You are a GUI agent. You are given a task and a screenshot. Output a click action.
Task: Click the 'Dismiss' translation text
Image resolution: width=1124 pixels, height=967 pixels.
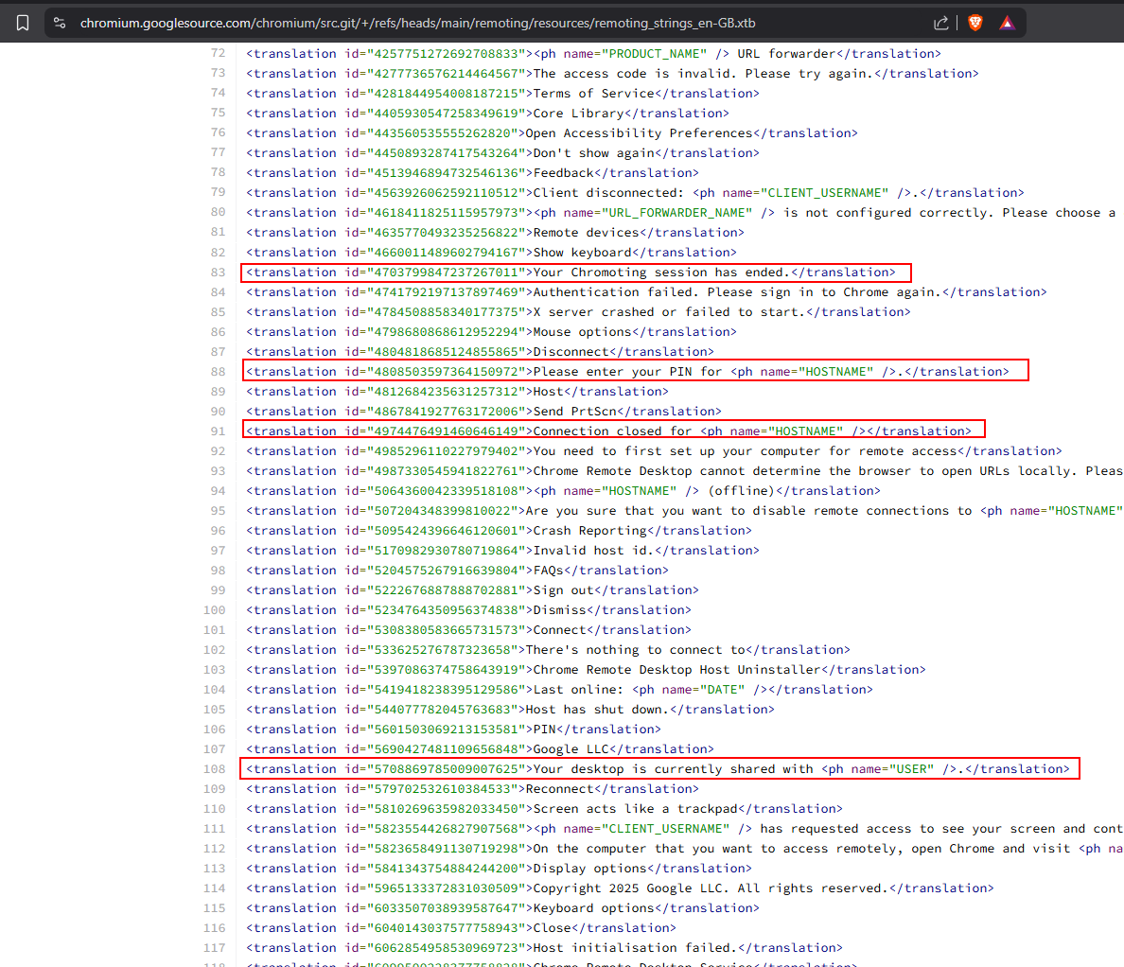560,610
